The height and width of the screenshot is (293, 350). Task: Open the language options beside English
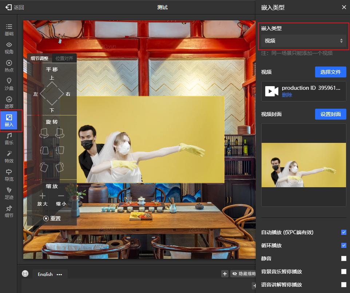tap(59, 274)
